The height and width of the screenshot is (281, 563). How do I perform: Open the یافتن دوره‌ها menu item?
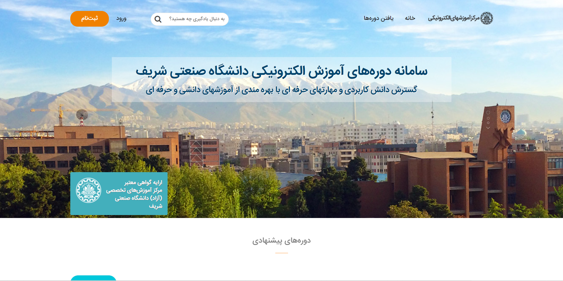pos(379,18)
